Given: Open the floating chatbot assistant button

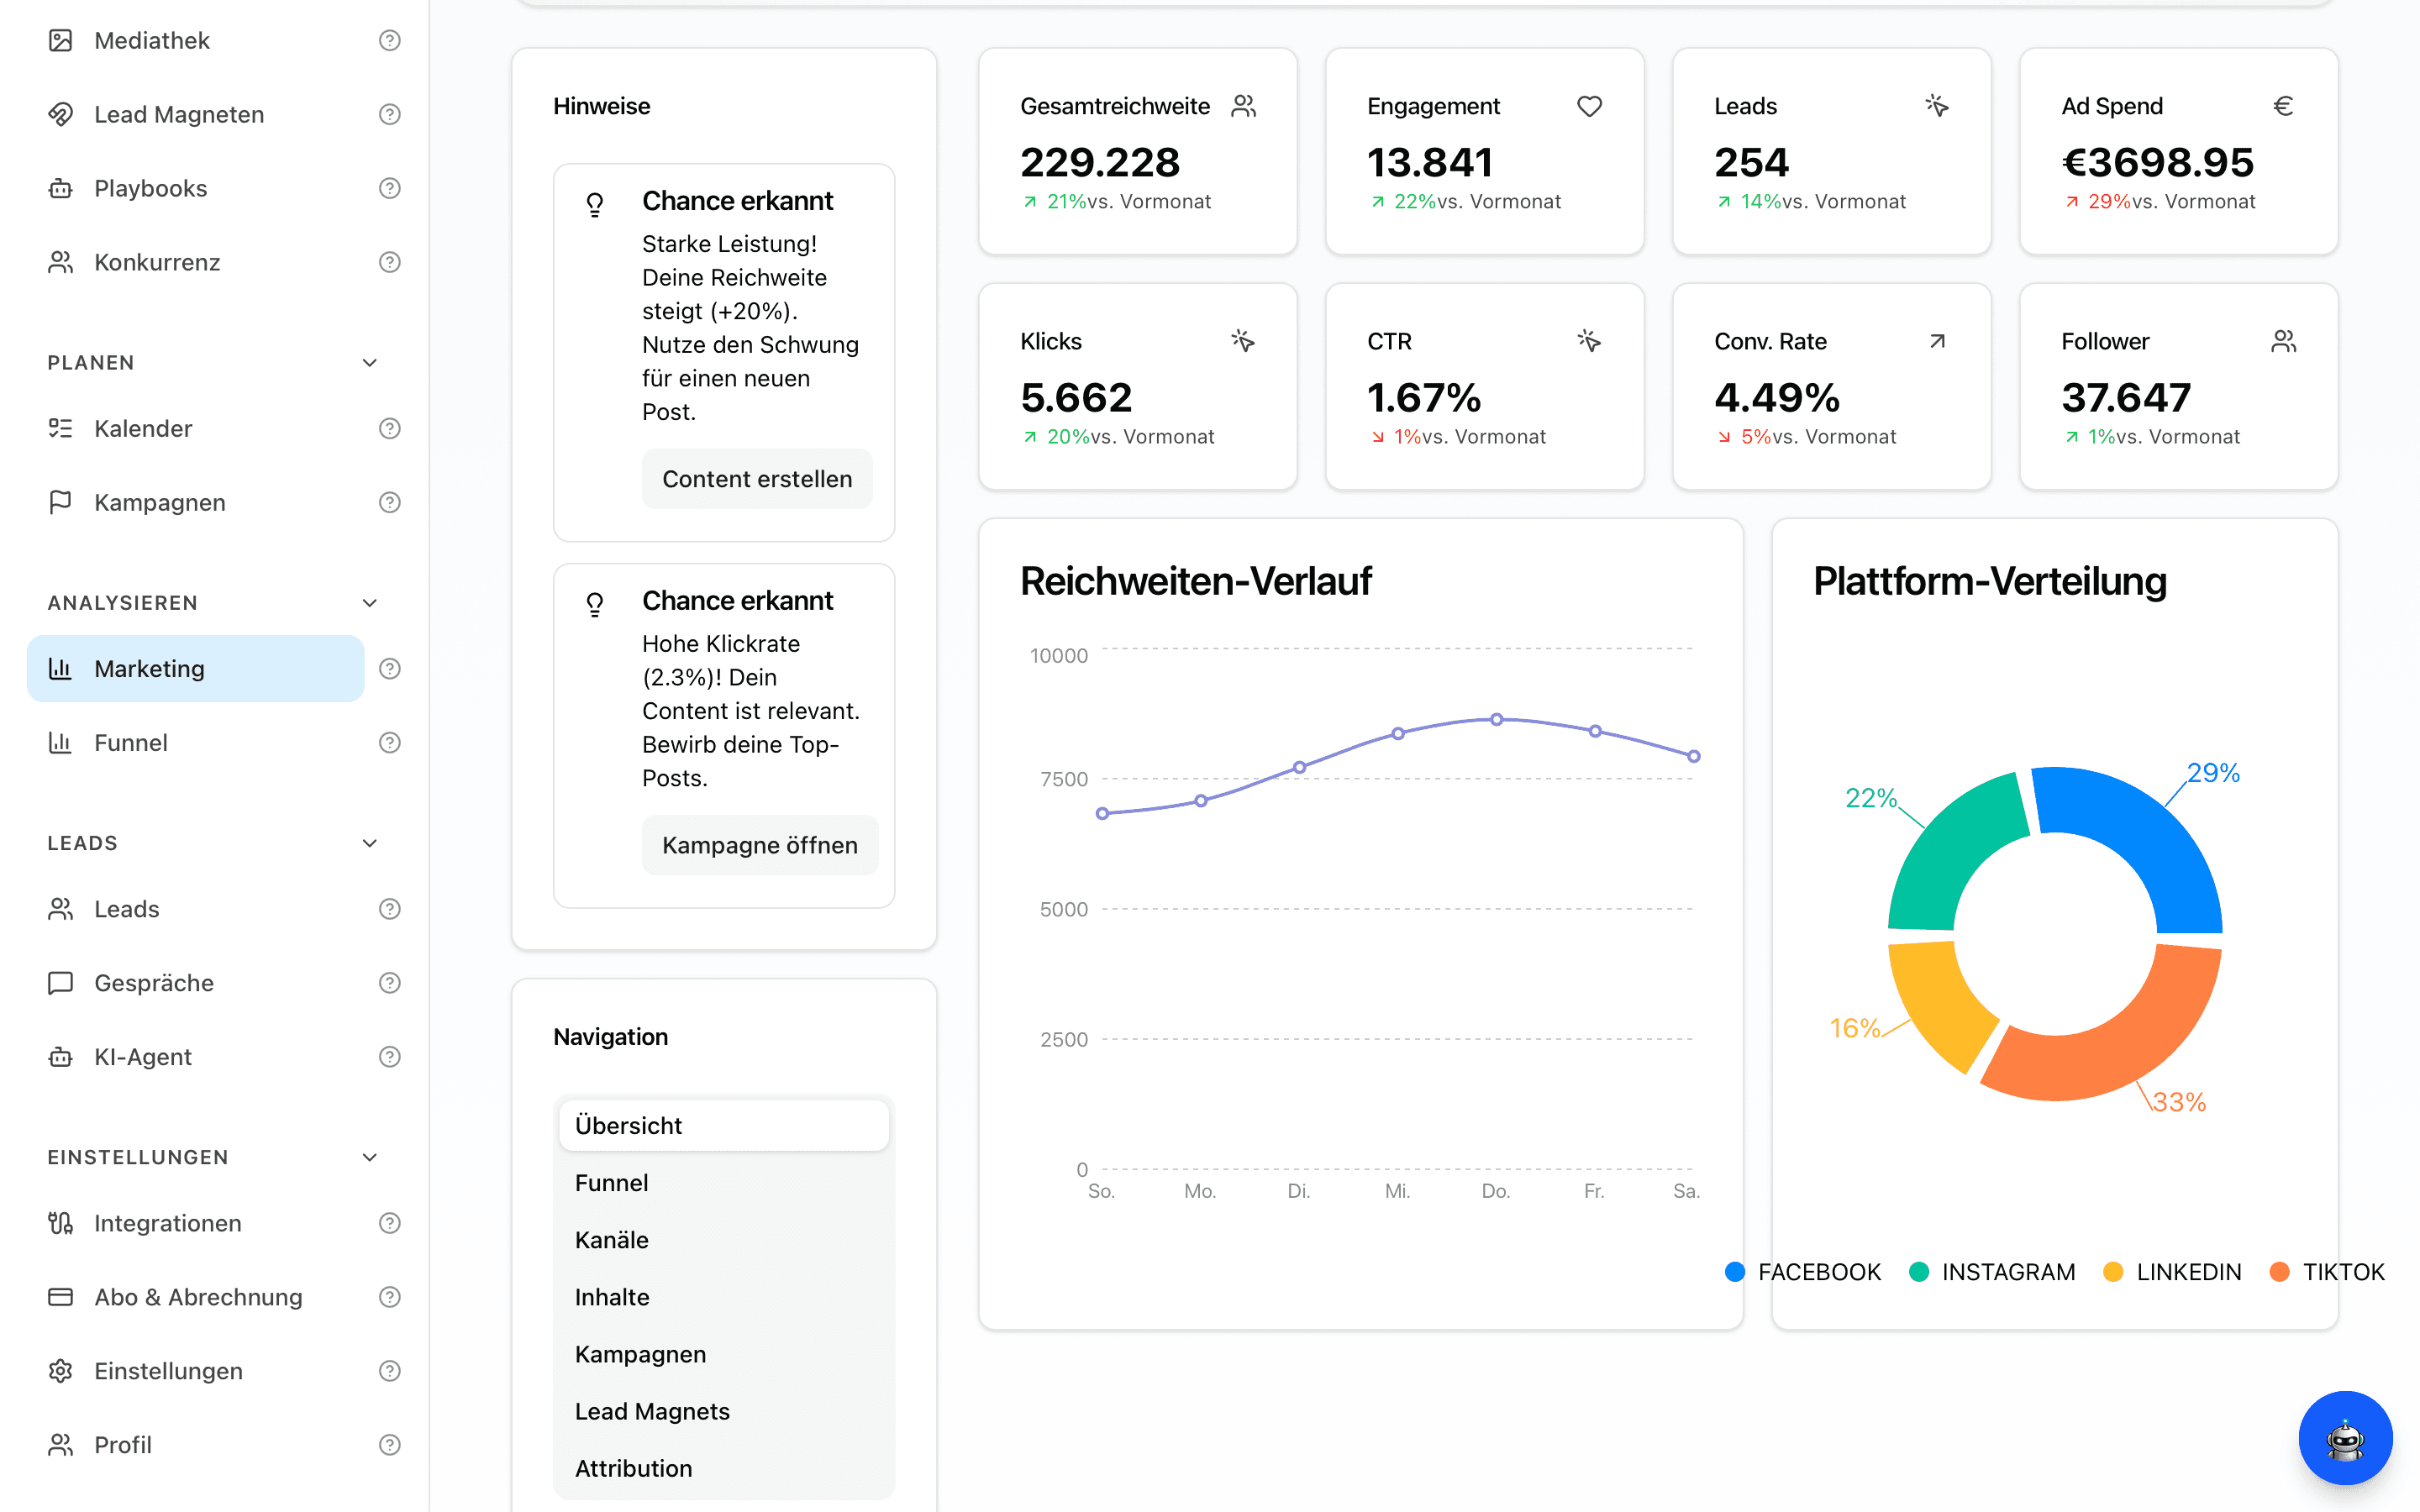Looking at the screenshot, I should 2345,1438.
